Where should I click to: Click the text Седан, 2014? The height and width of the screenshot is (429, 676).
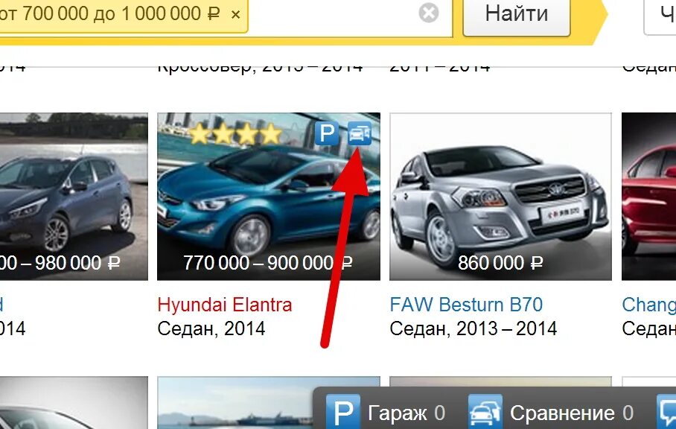tap(211, 329)
